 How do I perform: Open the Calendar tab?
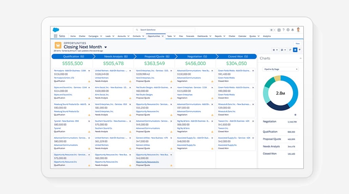242,36
